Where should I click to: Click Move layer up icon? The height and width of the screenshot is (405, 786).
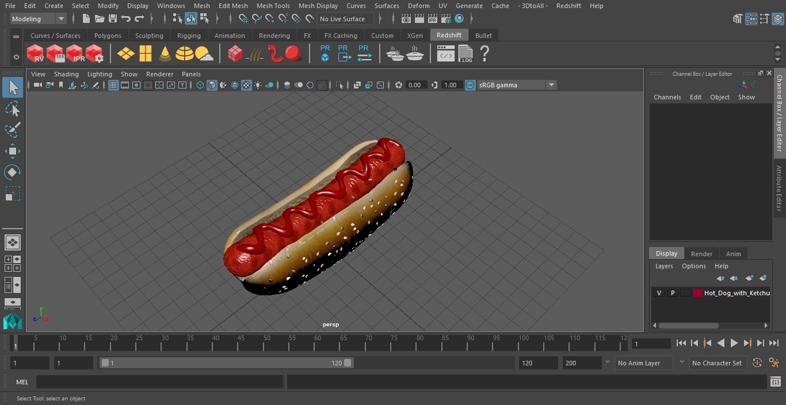click(x=720, y=278)
